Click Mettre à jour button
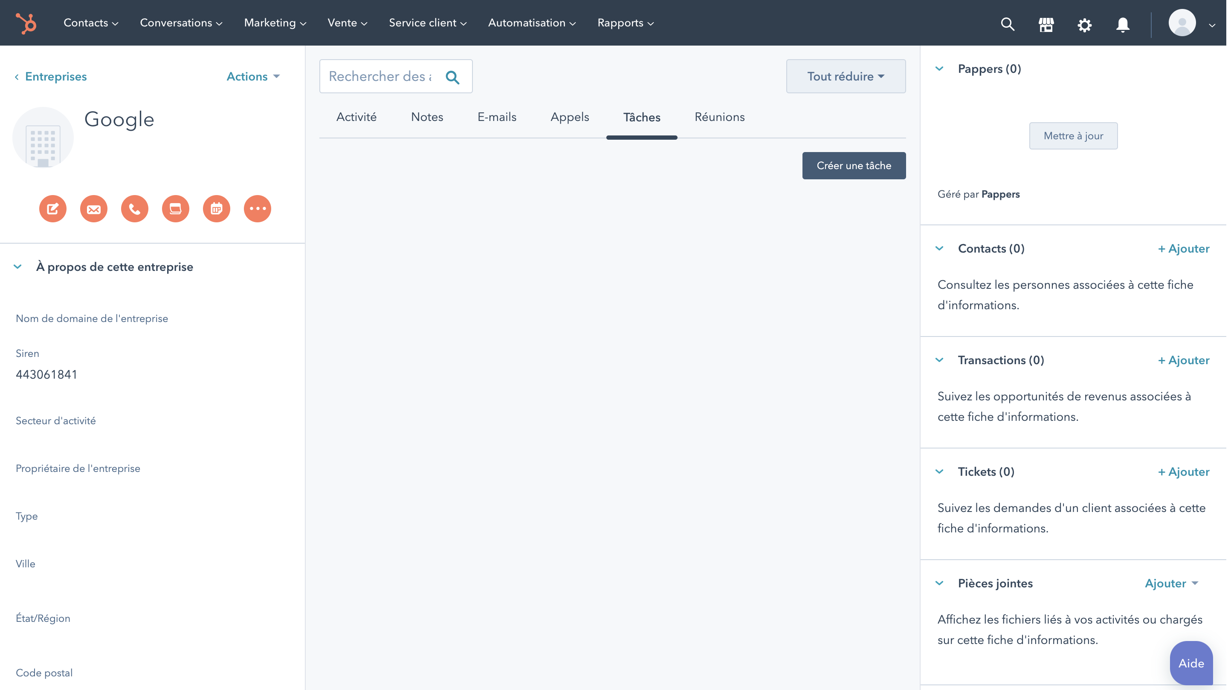 (x=1073, y=136)
